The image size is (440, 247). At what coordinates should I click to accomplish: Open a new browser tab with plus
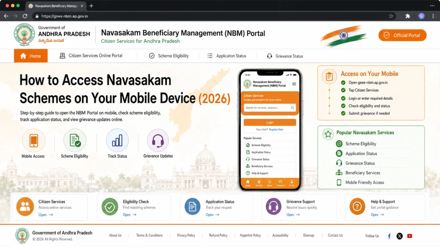(x=91, y=6)
